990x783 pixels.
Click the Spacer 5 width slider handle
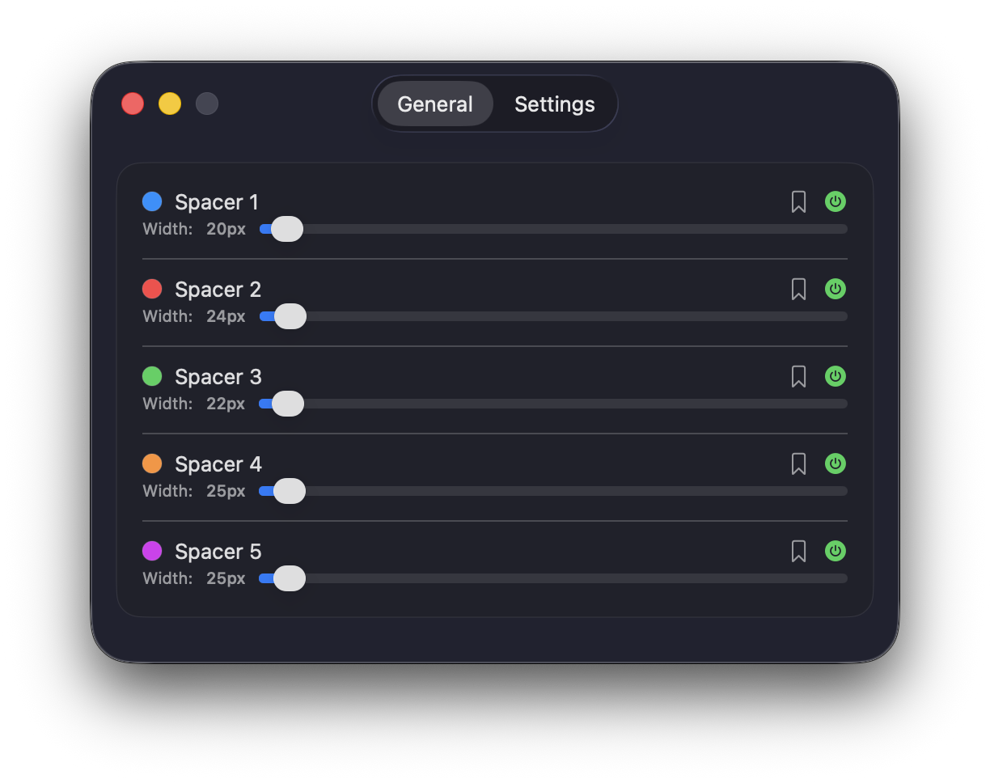pos(289,578)
